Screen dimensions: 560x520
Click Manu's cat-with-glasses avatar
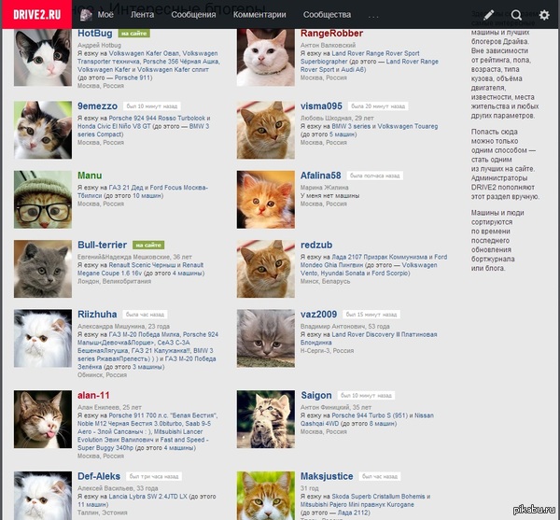[43, 200]
